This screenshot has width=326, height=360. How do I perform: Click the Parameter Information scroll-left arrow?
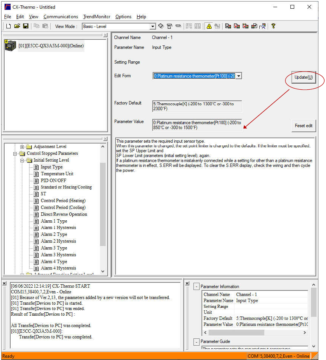206,332
